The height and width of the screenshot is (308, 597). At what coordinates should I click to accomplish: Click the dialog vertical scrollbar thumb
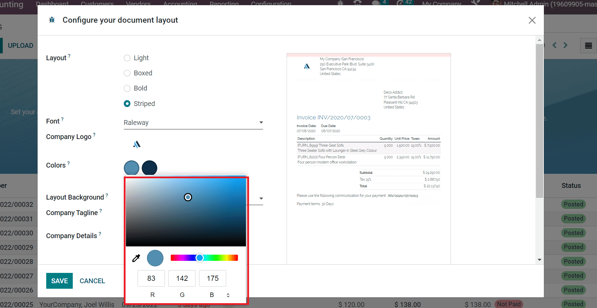tap(539, 120)
